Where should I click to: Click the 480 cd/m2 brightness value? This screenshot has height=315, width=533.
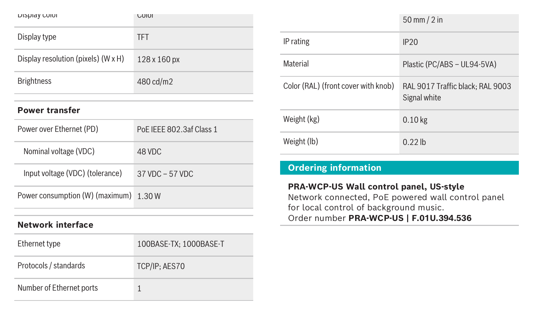[x=155, y=82]
